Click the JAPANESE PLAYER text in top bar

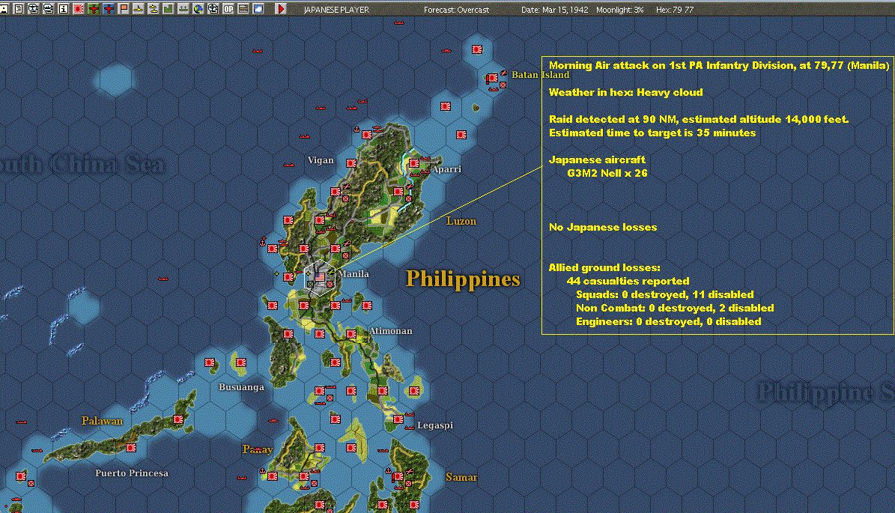point(336,10)
